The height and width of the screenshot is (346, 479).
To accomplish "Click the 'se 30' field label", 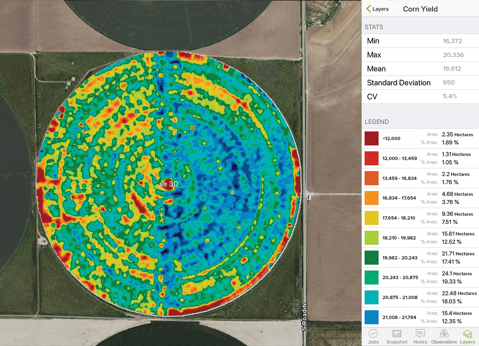I will click(169, 184).
